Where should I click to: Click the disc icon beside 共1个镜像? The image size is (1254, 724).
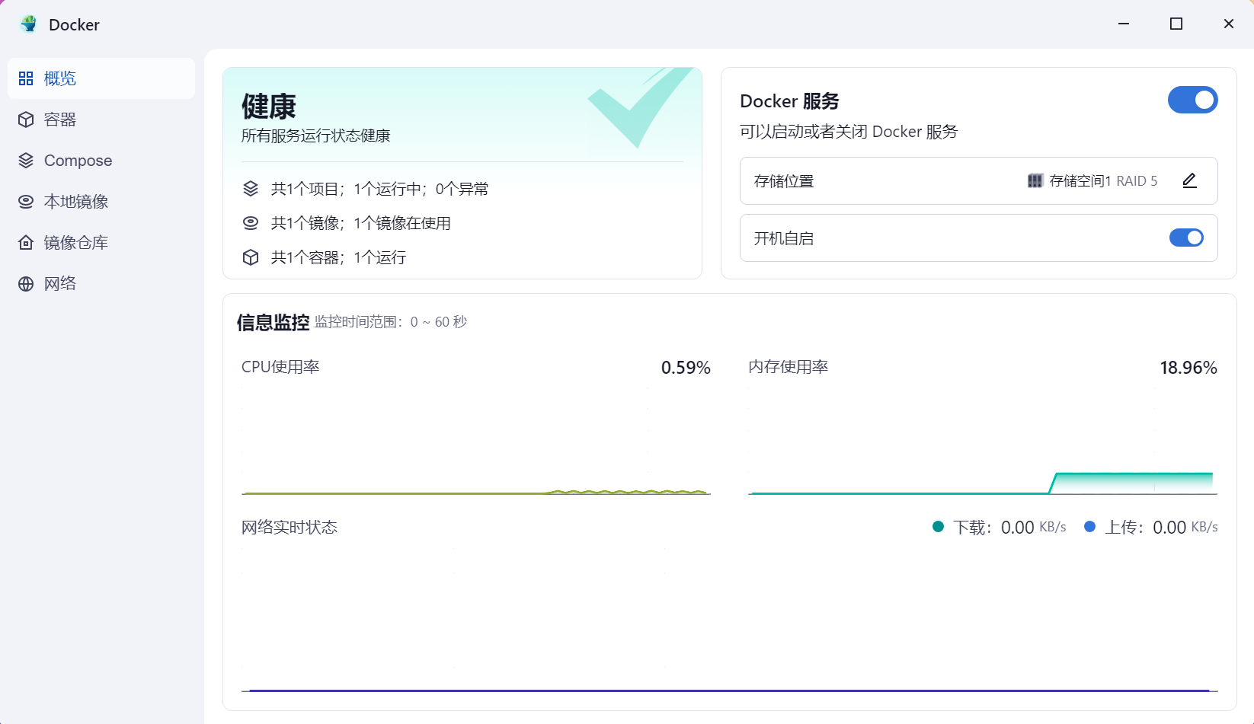tap(251, 223)
